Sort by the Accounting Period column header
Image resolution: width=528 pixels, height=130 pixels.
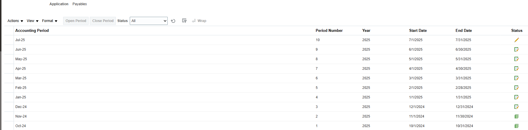[x=32, y=30]
